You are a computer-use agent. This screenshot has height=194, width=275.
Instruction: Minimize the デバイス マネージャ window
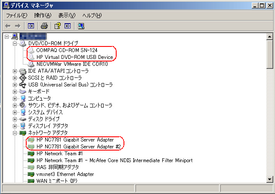tap(255, 6)
